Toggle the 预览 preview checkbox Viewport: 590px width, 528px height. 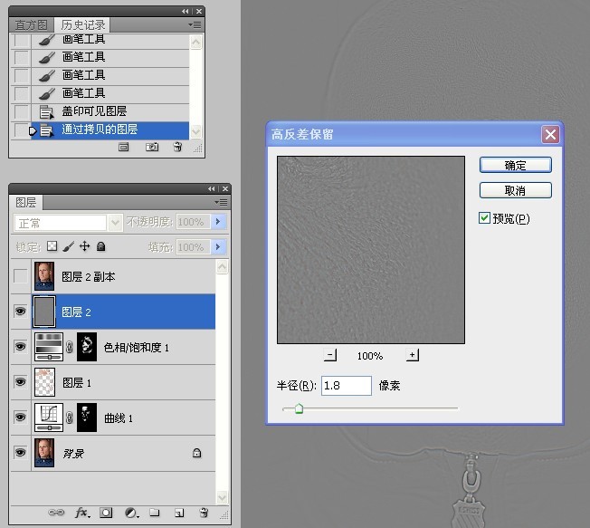click(485, 218)
